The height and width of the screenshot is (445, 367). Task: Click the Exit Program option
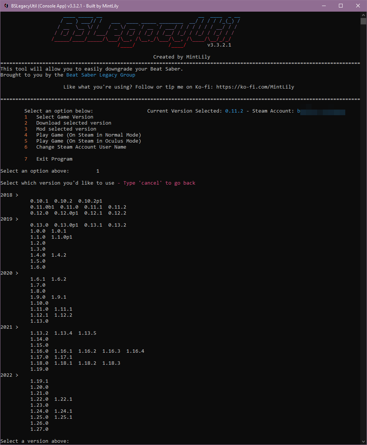[x=54, y=159]
